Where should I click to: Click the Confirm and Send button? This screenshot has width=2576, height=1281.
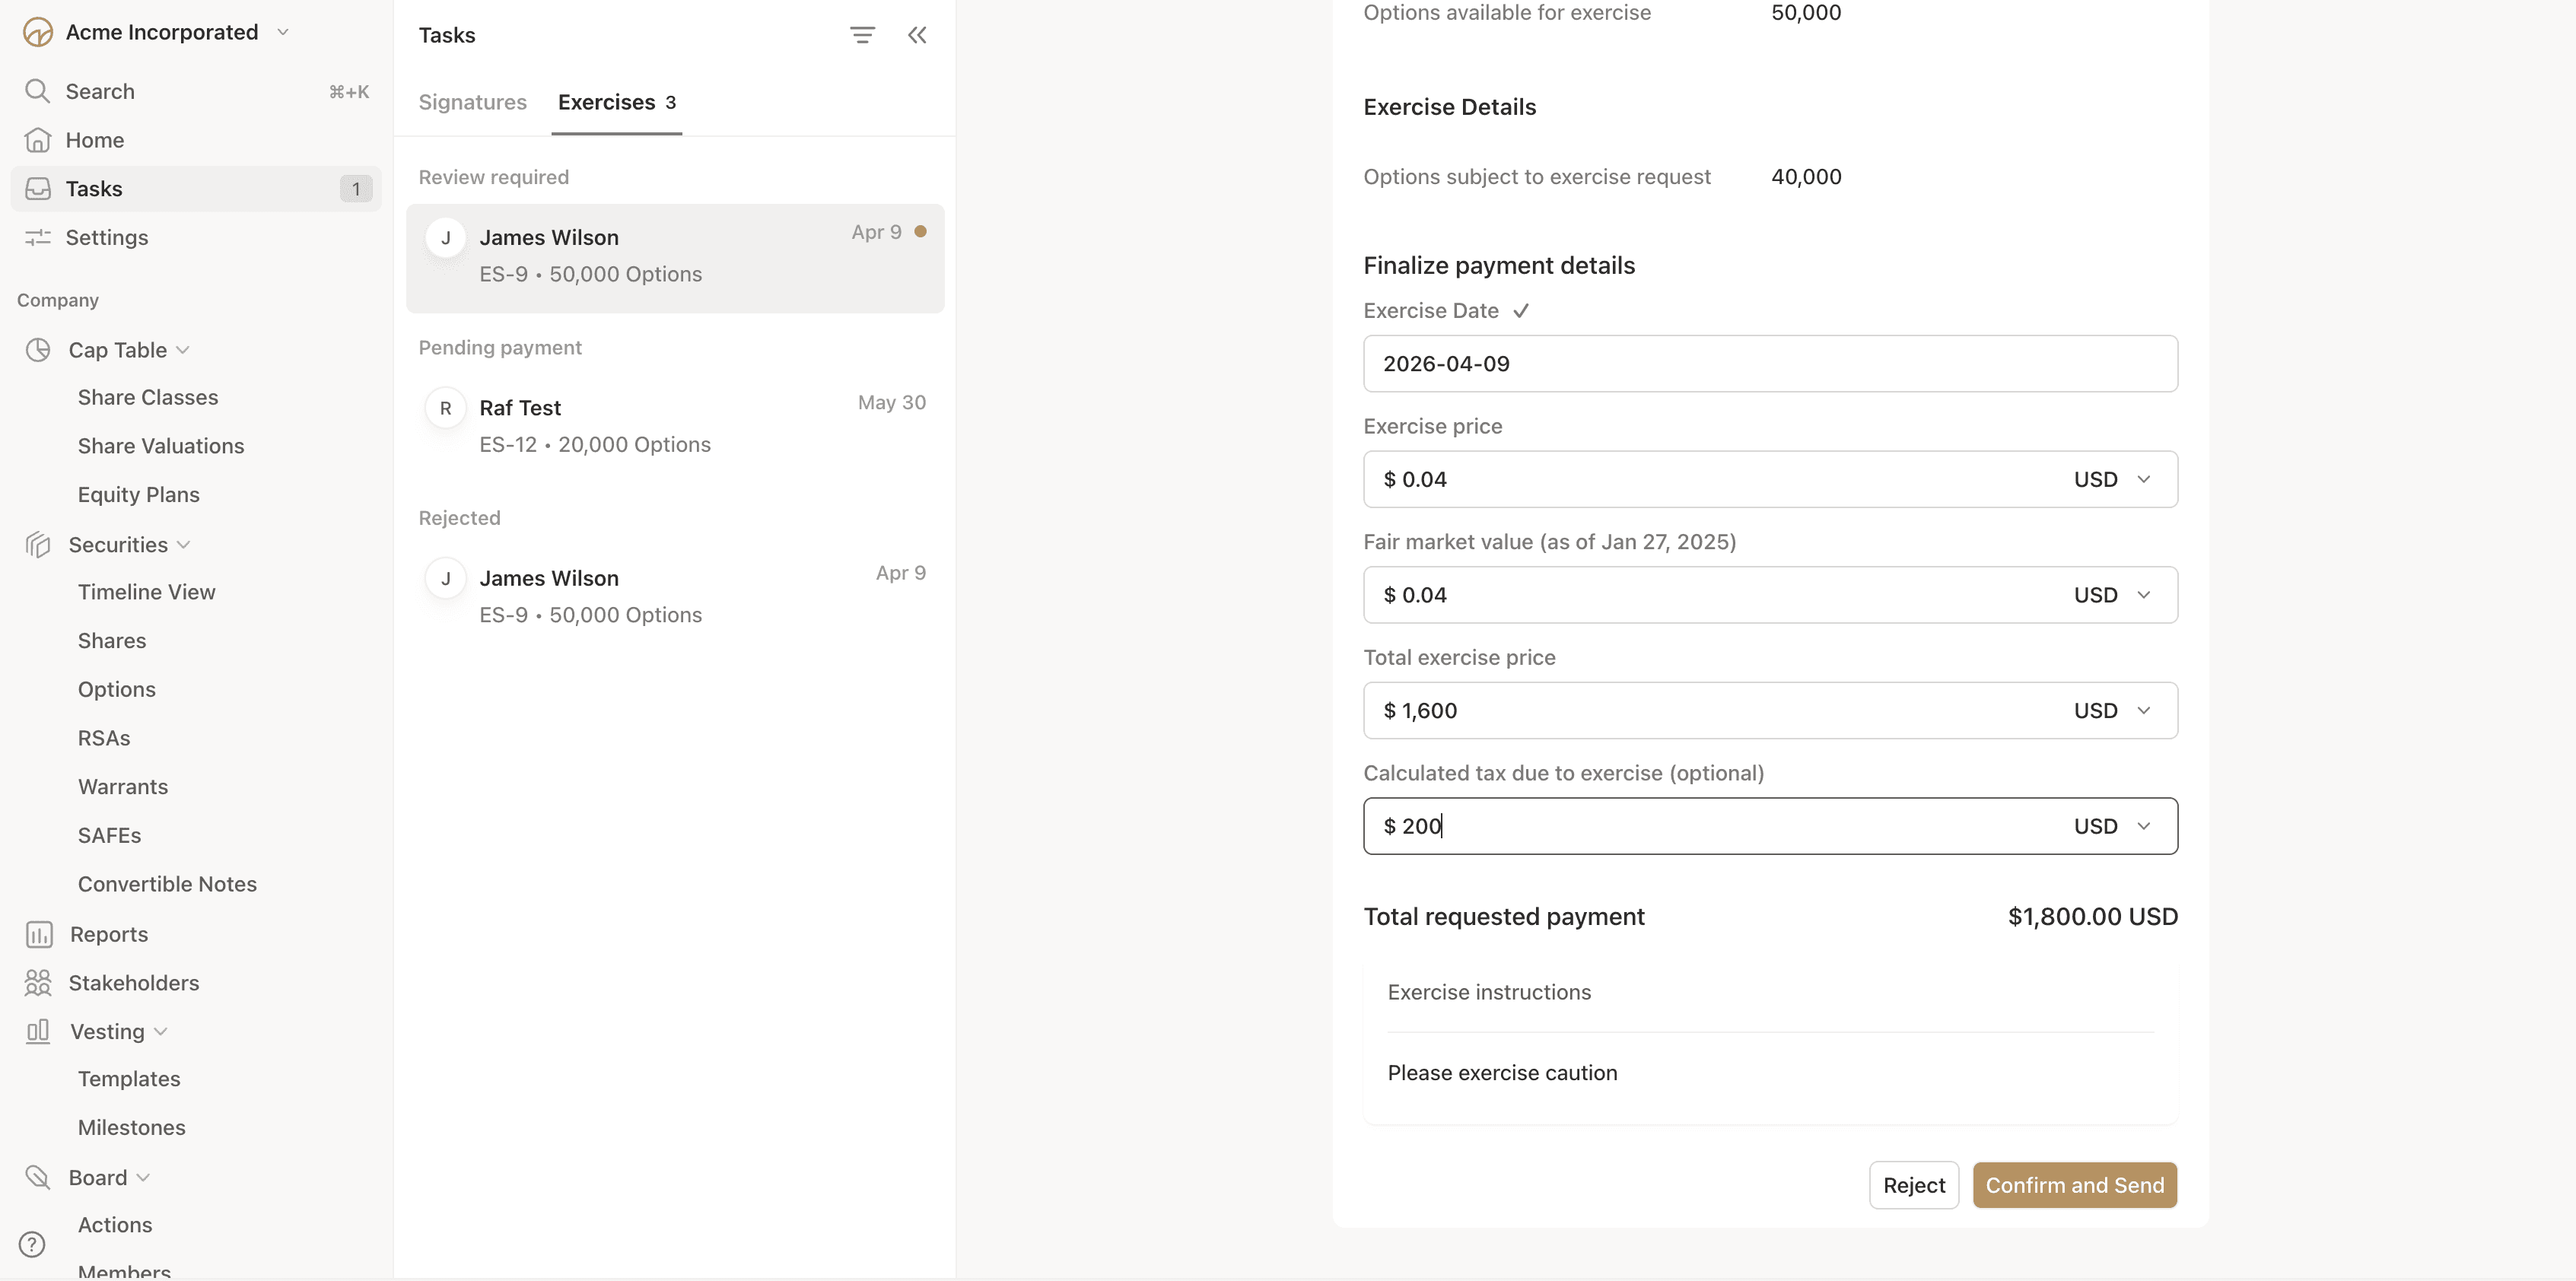2074,1185
